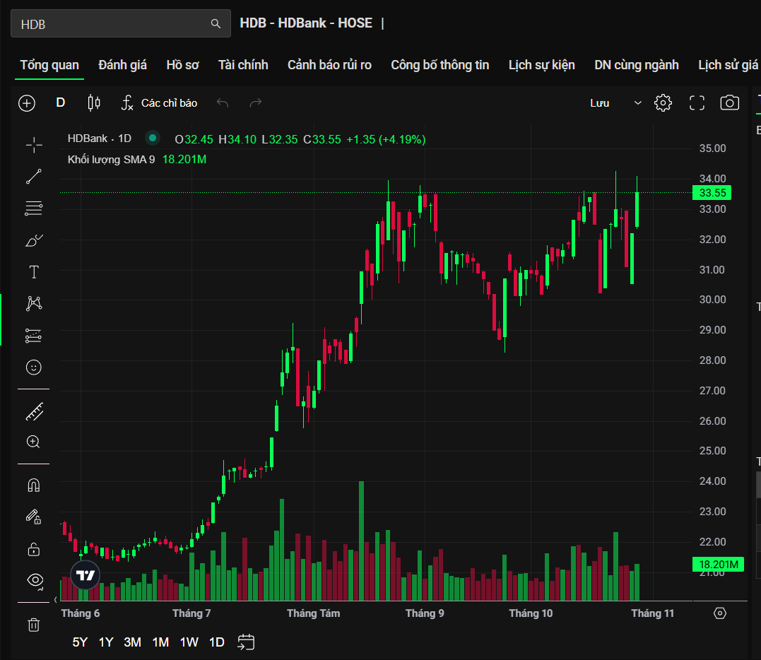
Task: Expand the Lưu save dropdown arrow
Action: pos(637,103)
